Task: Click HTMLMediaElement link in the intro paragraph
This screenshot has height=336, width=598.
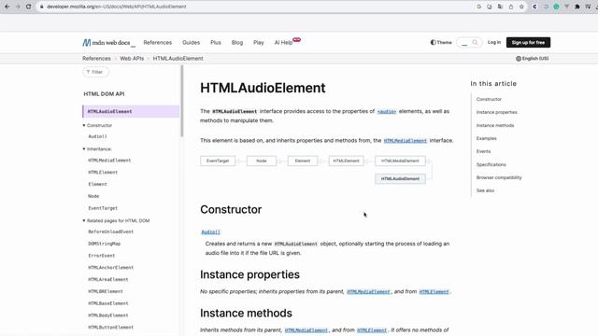Action: point(405,141)
